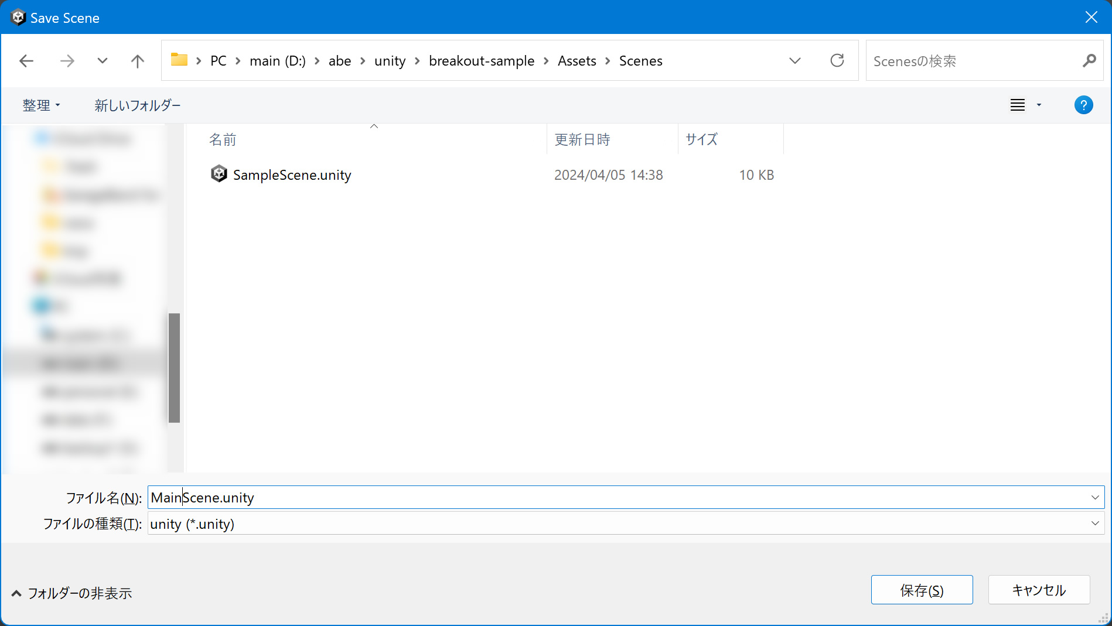Open help with question mark icon

click(x=1083, y=105)
